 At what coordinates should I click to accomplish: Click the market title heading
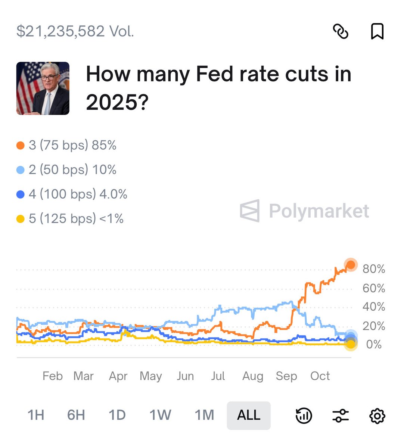click(218, 88)
